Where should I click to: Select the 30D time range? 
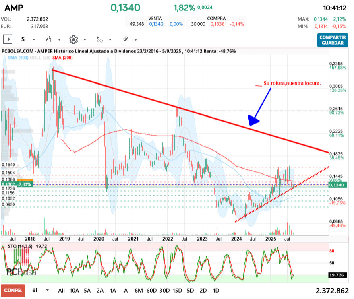pos(165,291)
